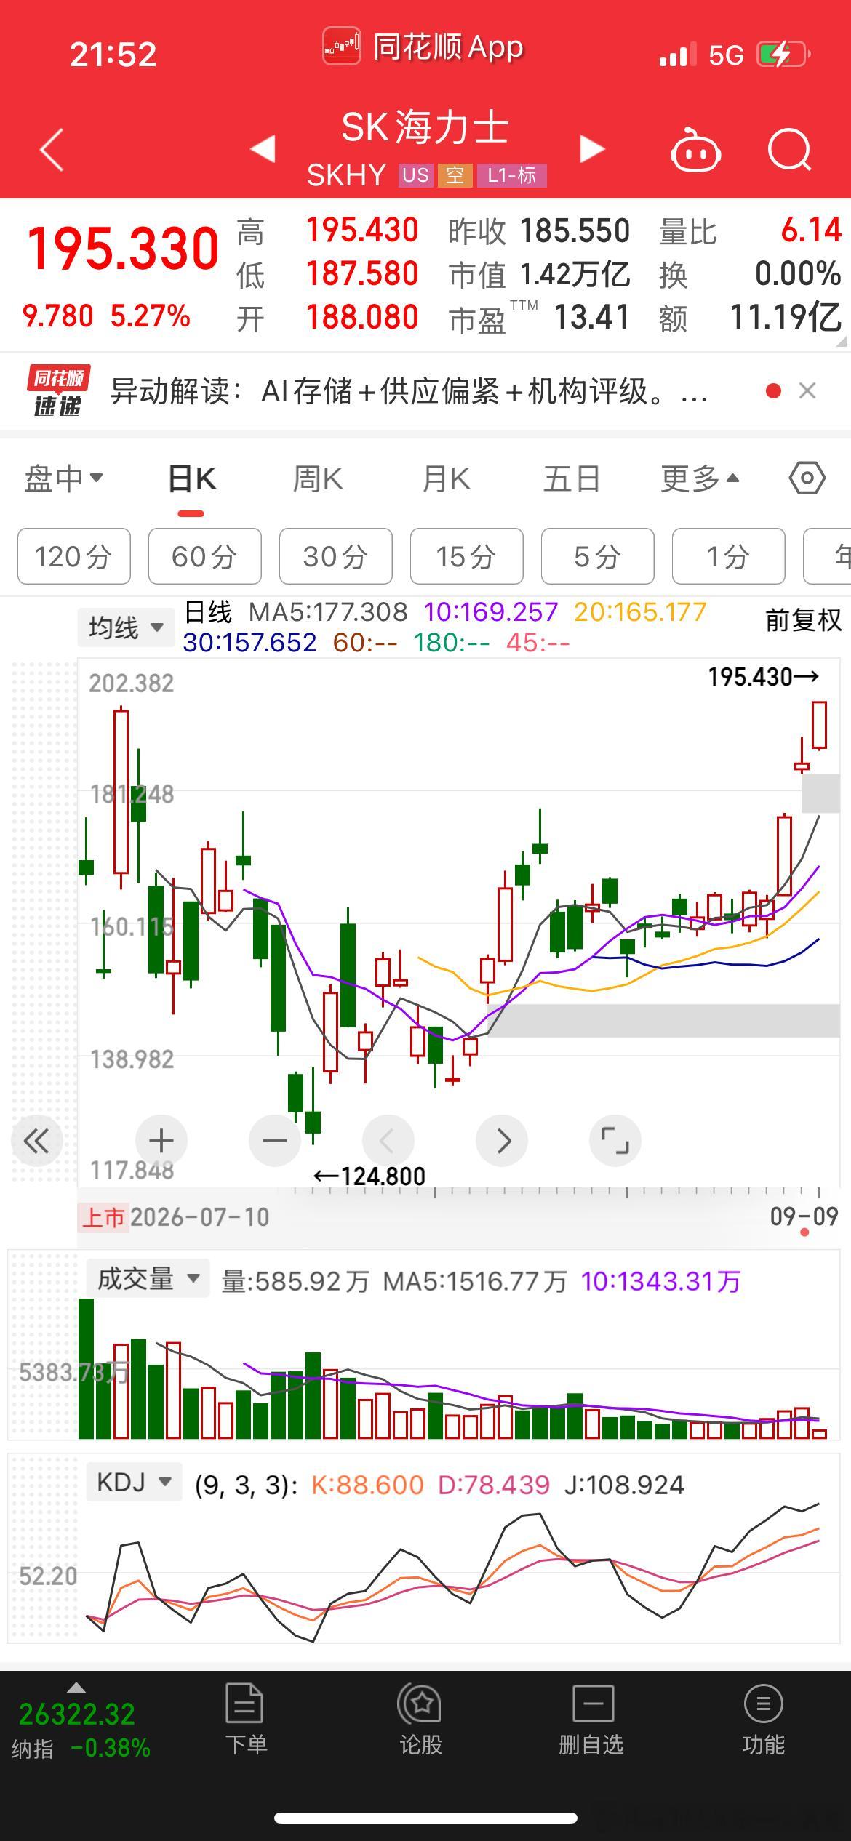Choose 15分 period button
Screen dimensions: 851x1841
(467, 556)
